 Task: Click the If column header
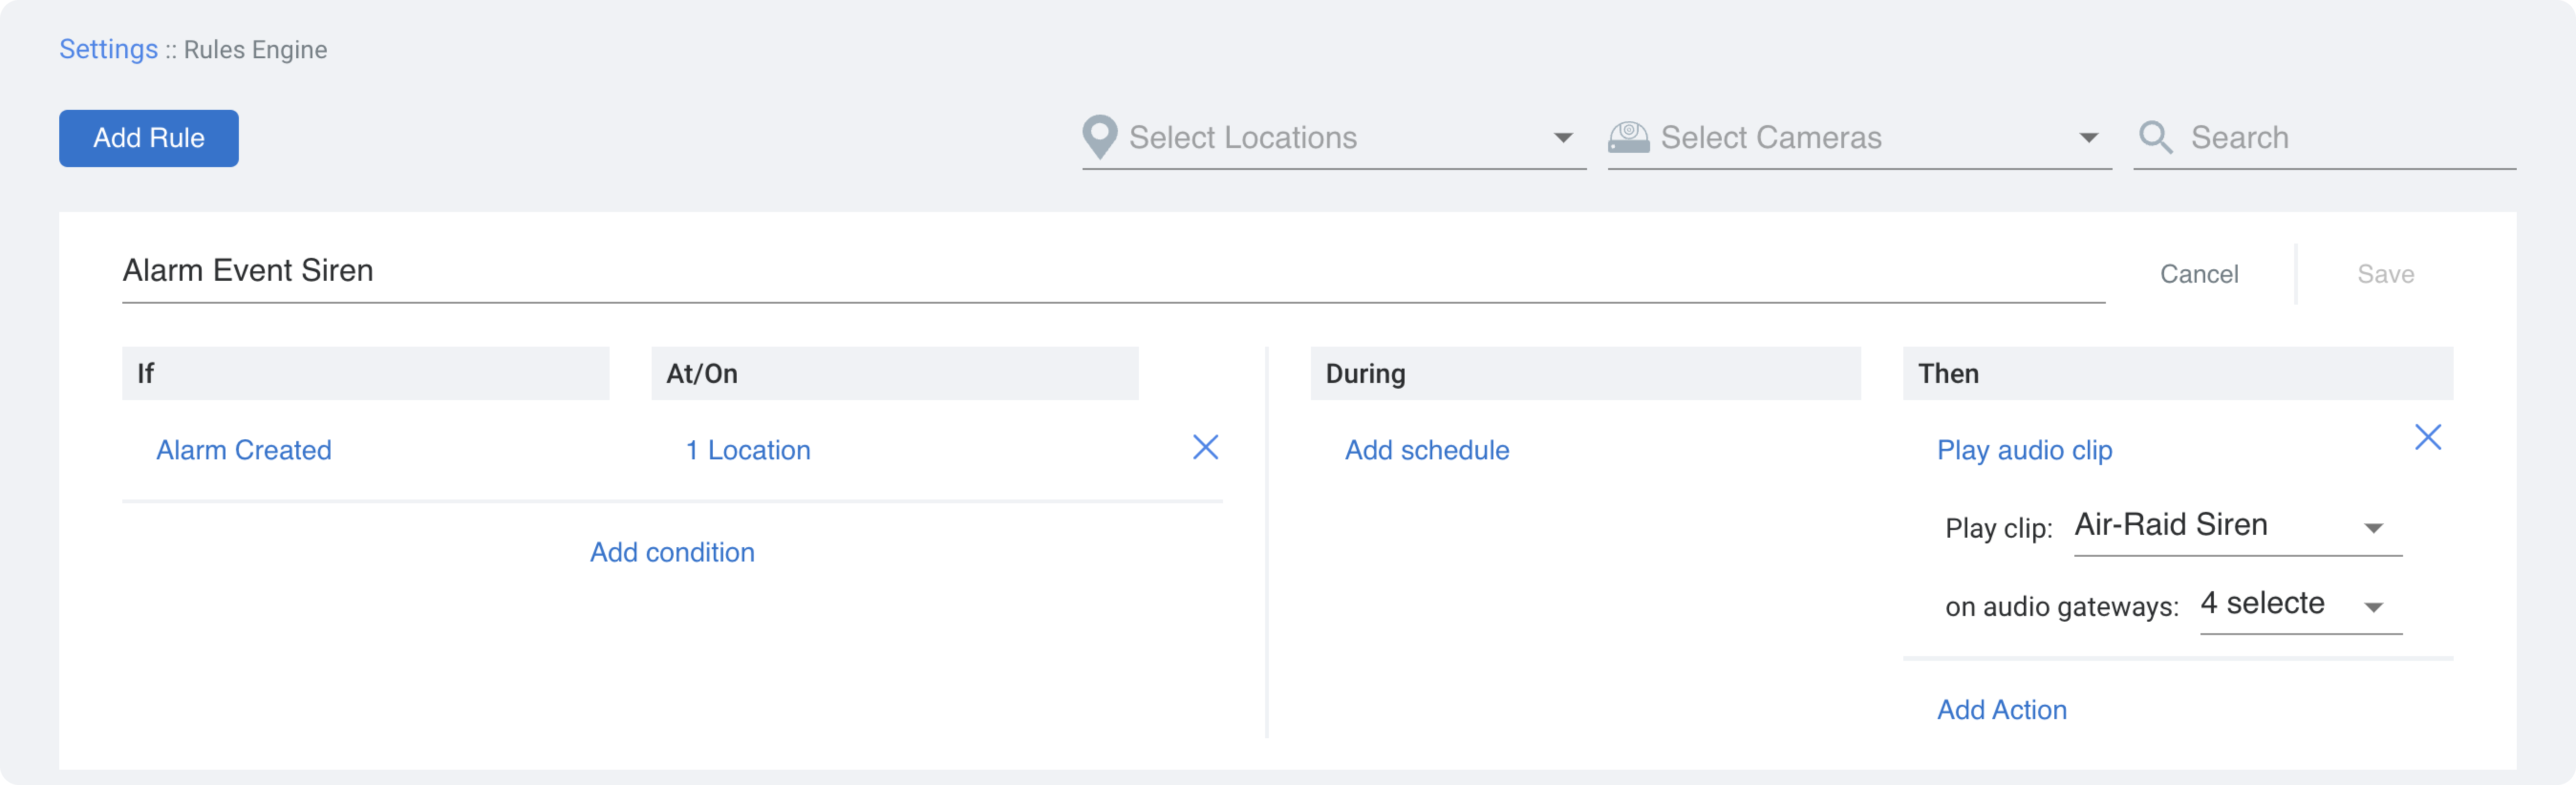coord(365,373)
